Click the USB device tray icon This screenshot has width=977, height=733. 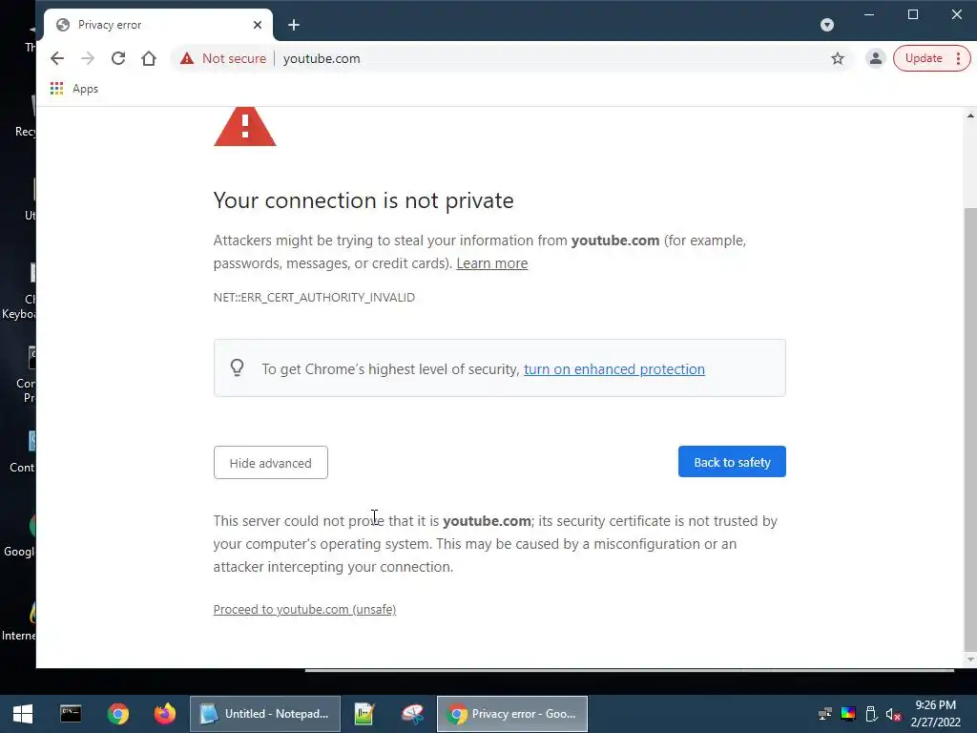click(x=871, y=714)
